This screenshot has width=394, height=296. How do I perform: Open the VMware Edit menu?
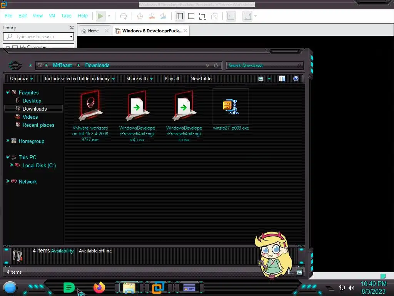pyautogui.click(x=23, y=15)
